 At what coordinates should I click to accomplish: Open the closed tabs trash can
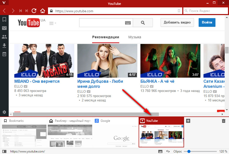[x=224, y=121]
